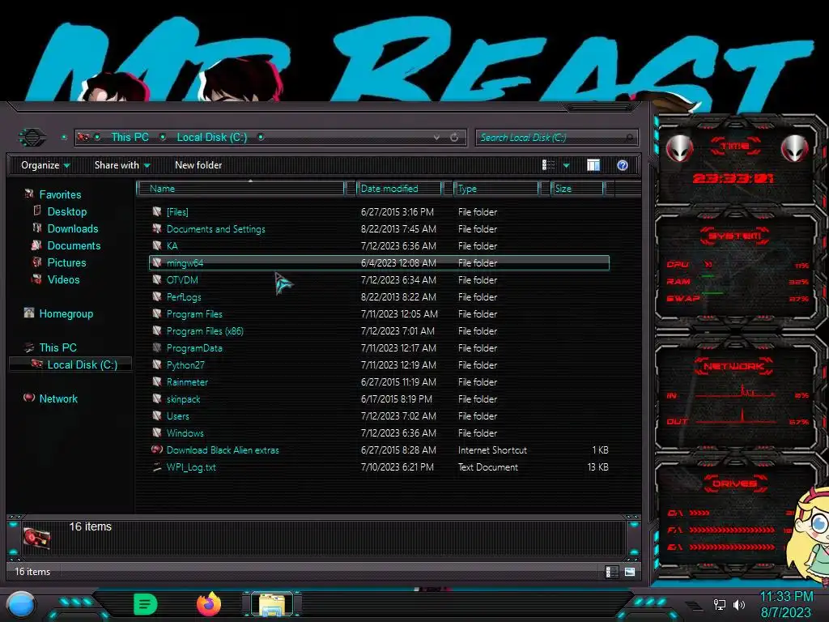Sort by the Size column header
This screenshot has width=829, height=622.
(578, 188)
